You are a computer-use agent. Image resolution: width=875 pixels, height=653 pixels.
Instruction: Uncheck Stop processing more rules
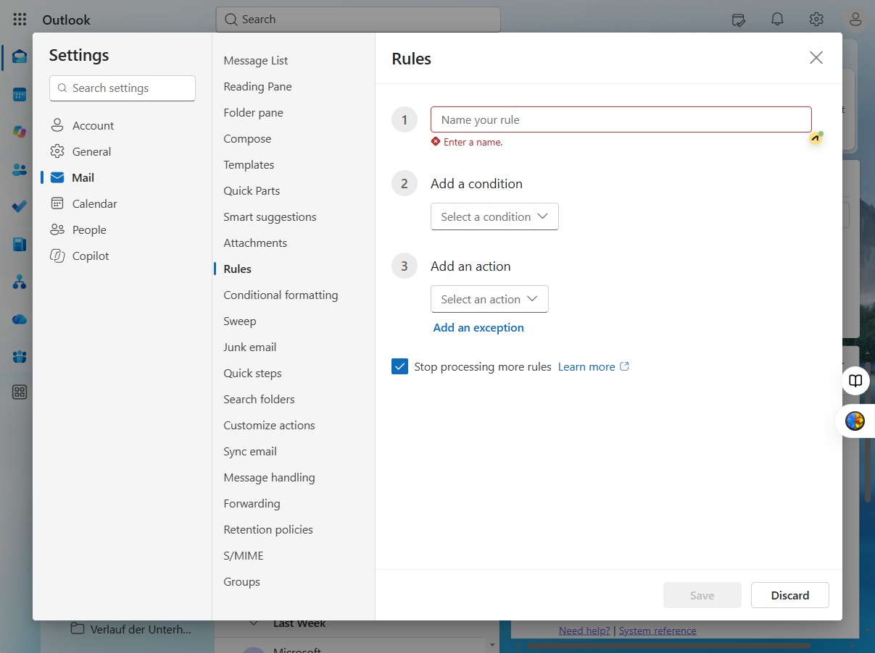[399, 366]
